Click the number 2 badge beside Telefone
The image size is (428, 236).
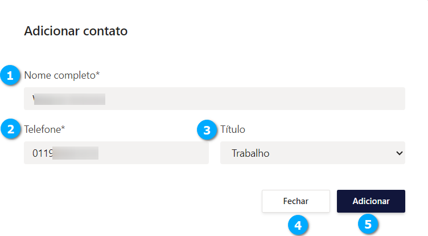coord(10,129)
